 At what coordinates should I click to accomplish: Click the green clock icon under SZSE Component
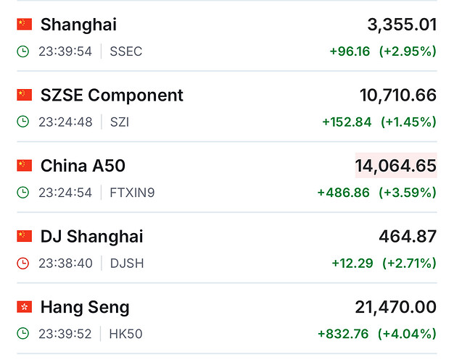click(23, 122)
